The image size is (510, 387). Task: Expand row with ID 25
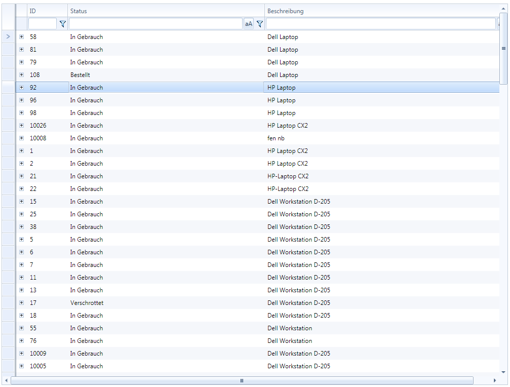[x=21, y=214]
